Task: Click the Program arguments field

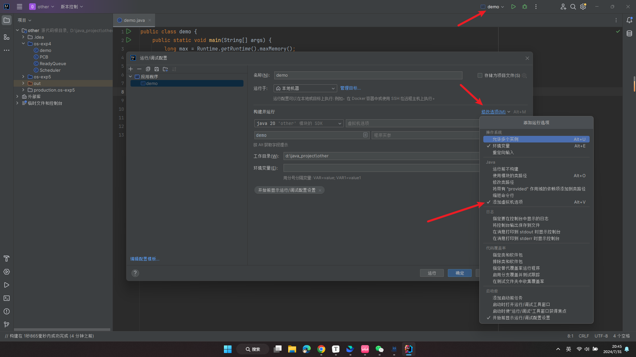Action: 425,135
